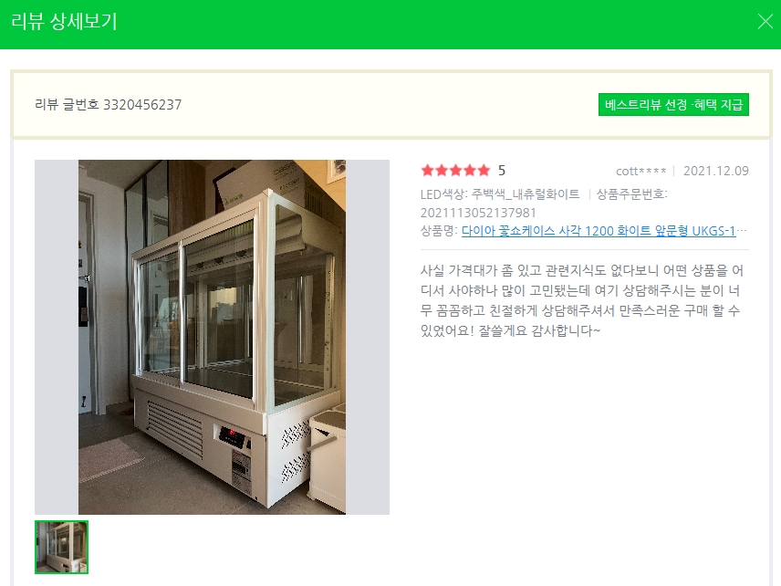Click the reviewer ID cott****
The image size is (781, 586).
tap(641, 172)
